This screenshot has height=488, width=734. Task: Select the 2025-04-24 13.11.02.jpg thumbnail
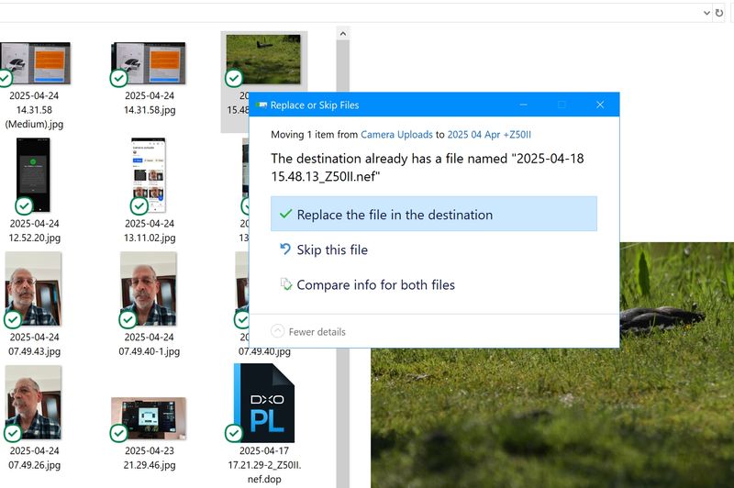(x=149, y=174)
